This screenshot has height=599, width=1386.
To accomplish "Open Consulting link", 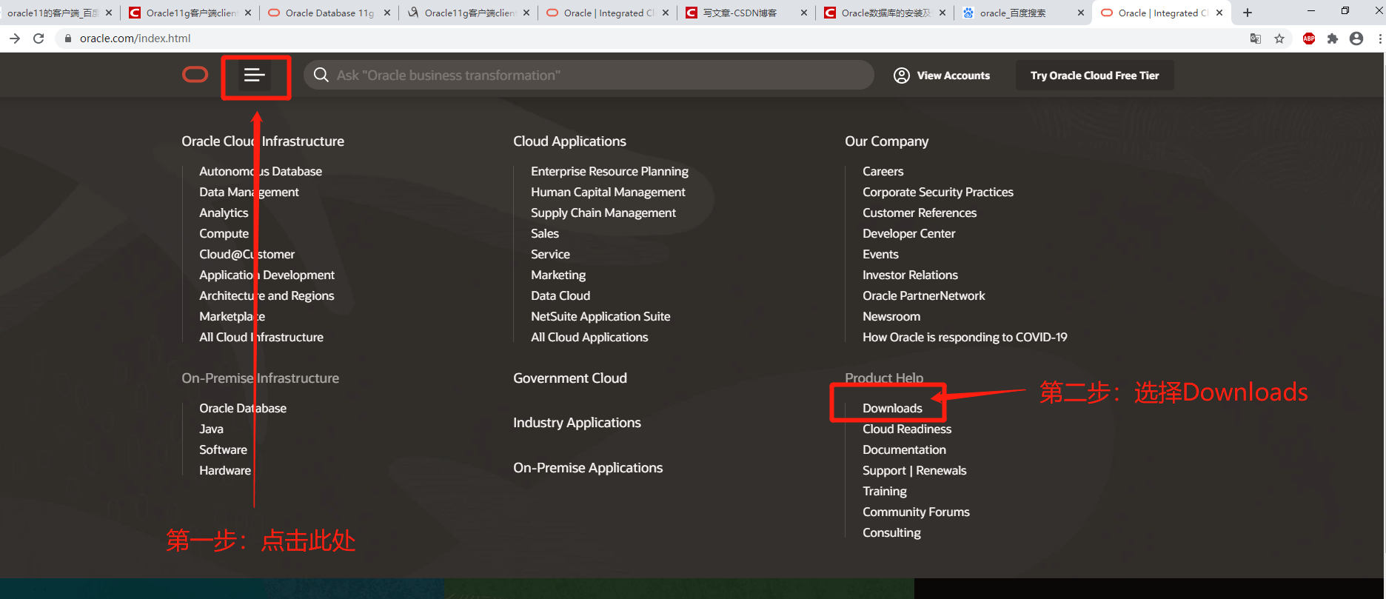I will (891, 532).
